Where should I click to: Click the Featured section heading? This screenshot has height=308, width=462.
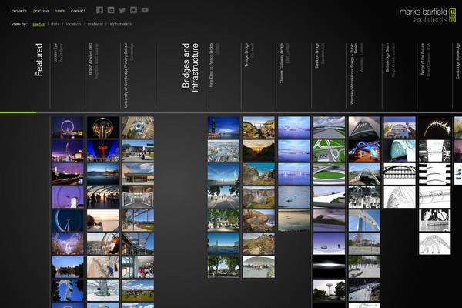click(x=39, y=60)
